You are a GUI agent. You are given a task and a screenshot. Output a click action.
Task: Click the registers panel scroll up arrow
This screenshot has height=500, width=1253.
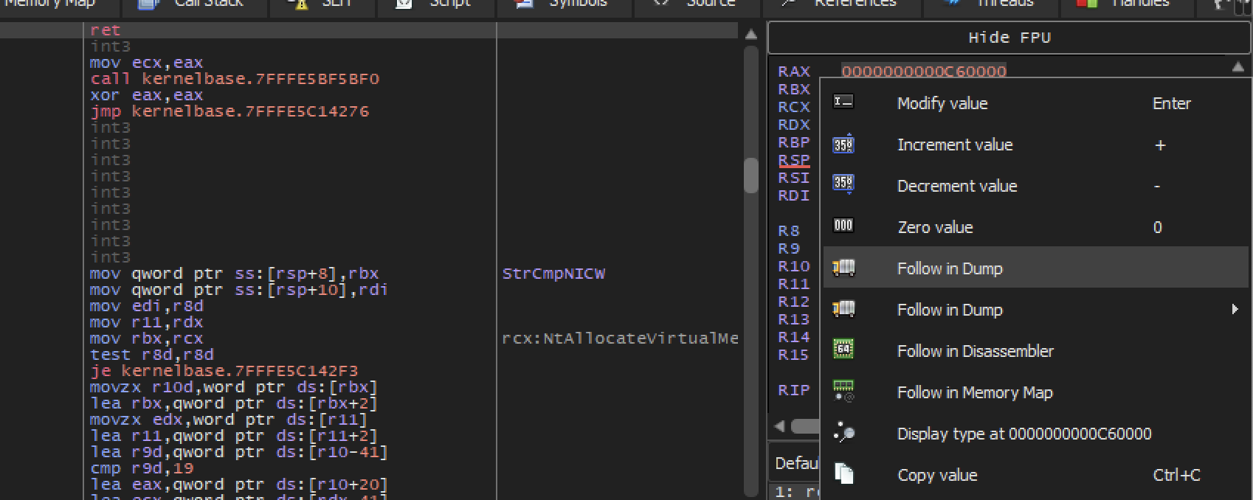(1238, 67)
